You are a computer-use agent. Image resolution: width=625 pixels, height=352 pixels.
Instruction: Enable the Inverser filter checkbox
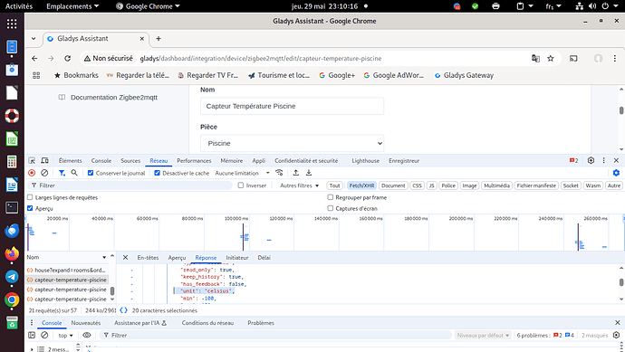coord(241,186)
